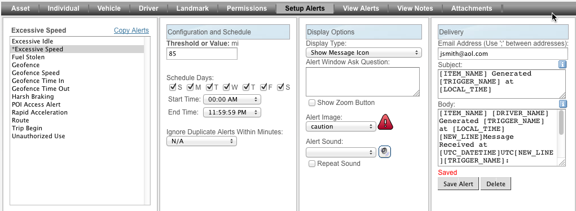Click the Copy Alerts link
The width and height of the screenshot is (576, 211).
pyautogui.click(x=131, y=30)
